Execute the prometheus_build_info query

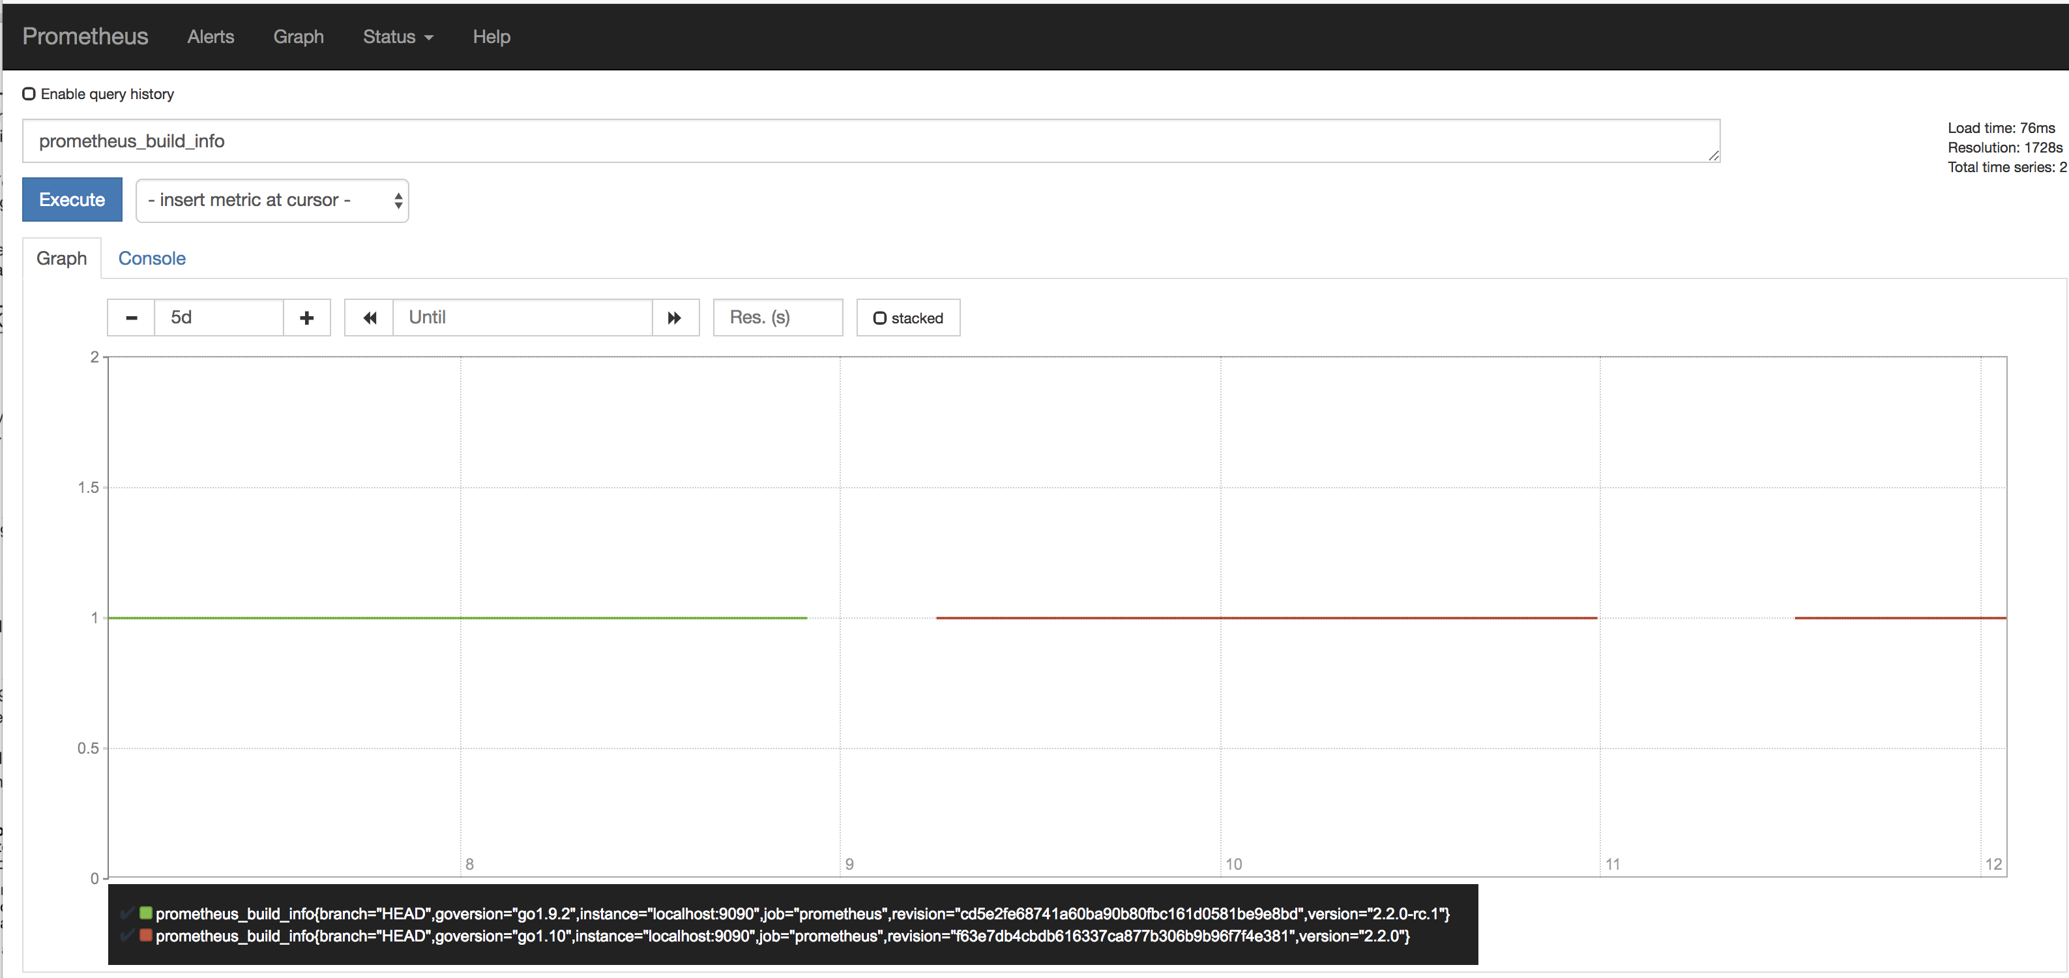click(72, 200)
